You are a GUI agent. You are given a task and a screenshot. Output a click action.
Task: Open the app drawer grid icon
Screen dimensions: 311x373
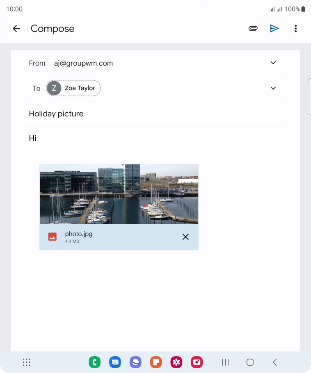tap(27, 362)
